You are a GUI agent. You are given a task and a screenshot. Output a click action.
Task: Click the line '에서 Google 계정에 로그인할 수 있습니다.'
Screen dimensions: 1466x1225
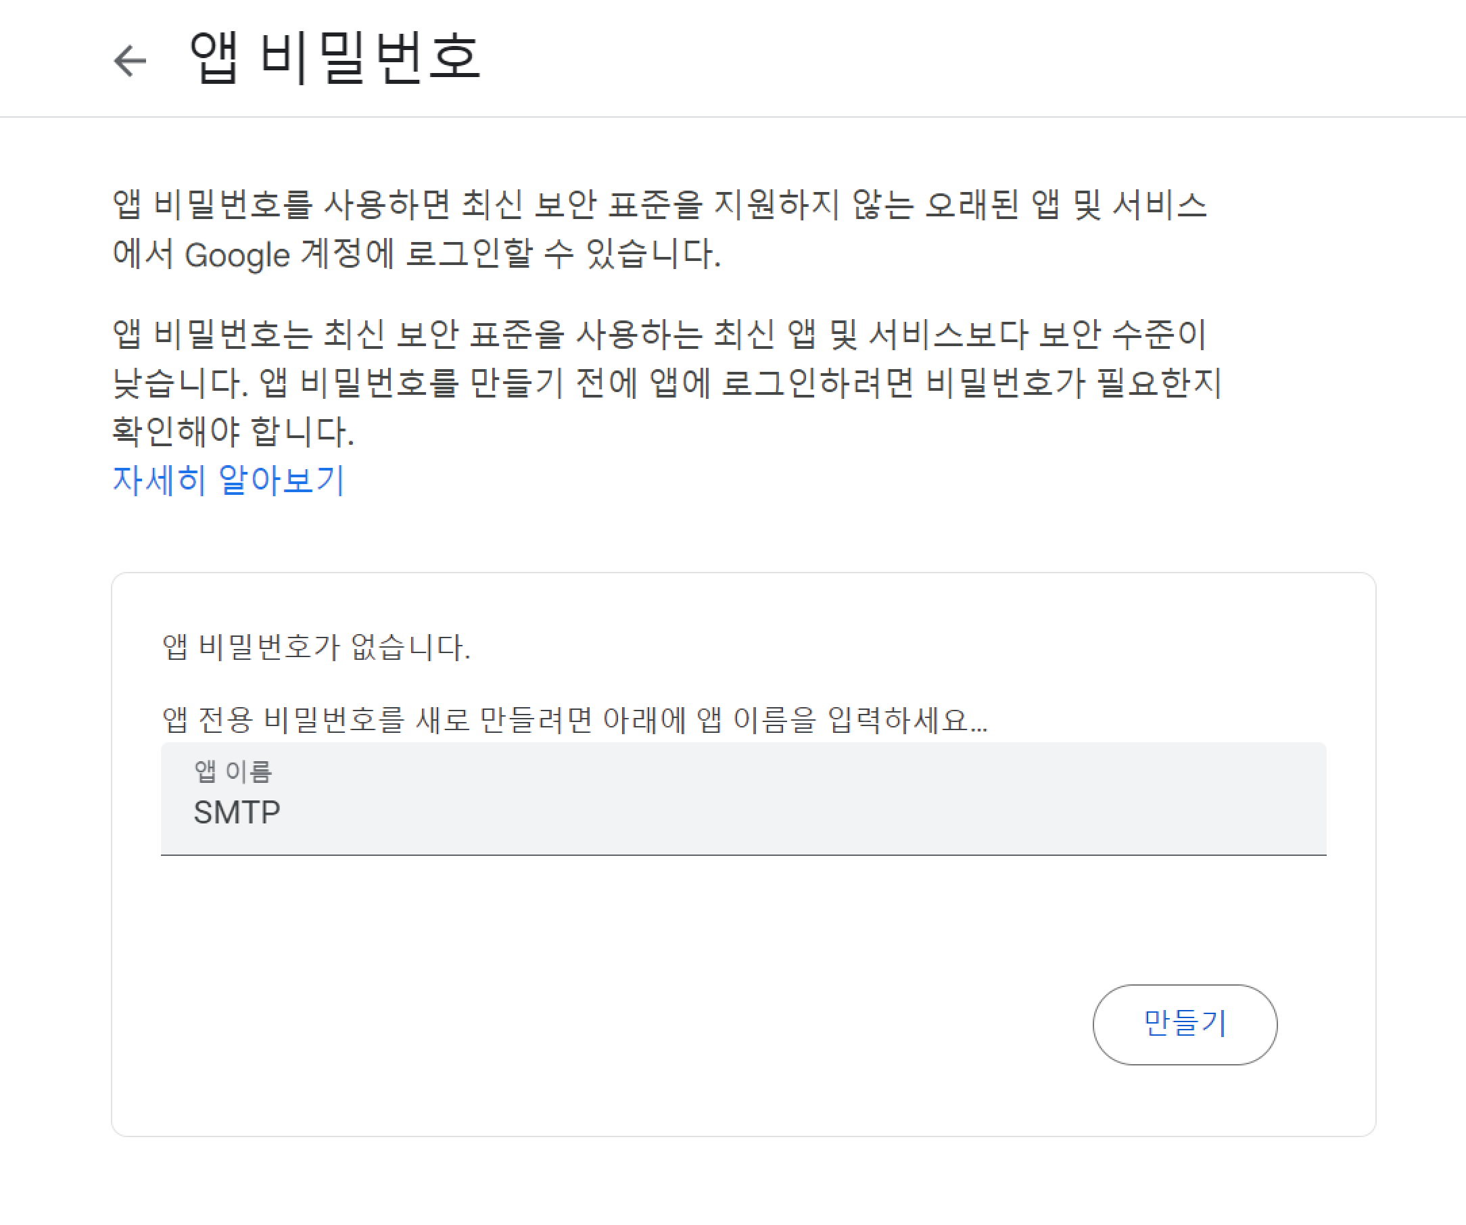(x=416, y=255)
